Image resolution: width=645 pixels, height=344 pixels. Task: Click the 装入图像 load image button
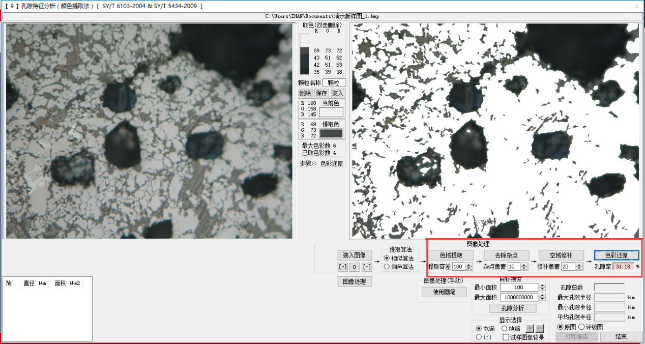[354, 255]
